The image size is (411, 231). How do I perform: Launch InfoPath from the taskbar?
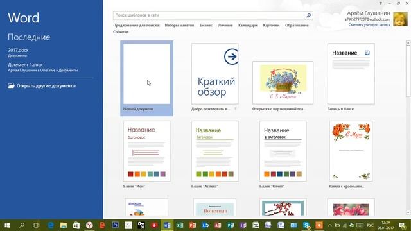point(243,225)
